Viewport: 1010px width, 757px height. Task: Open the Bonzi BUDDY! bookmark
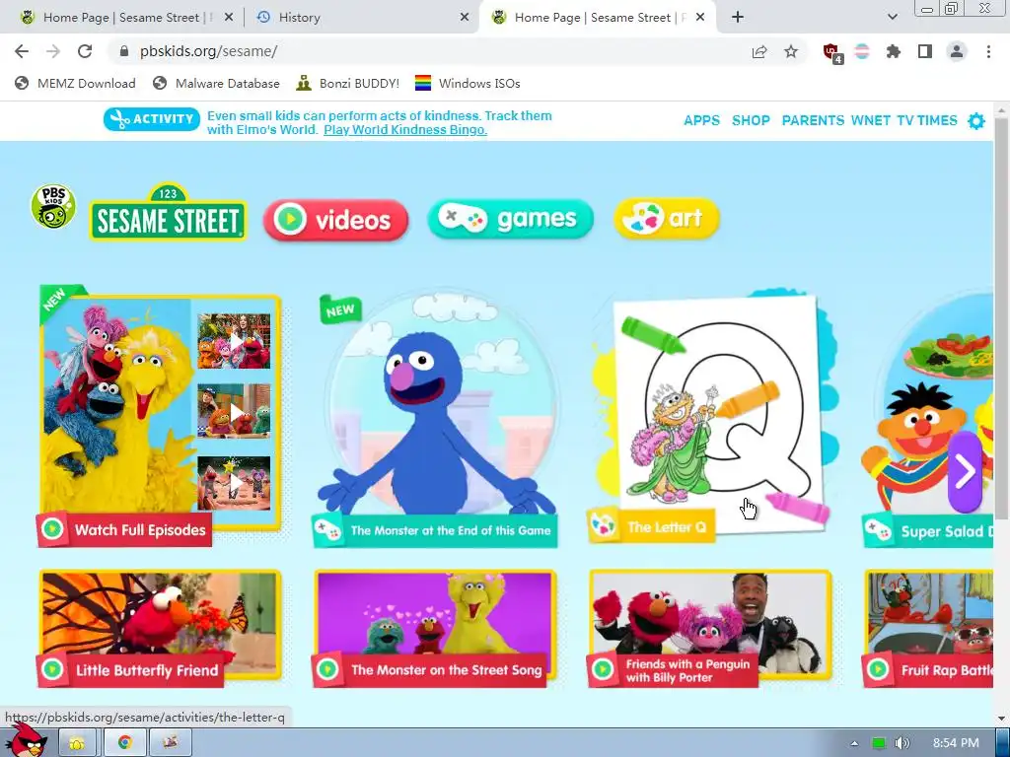pos(348,83)
